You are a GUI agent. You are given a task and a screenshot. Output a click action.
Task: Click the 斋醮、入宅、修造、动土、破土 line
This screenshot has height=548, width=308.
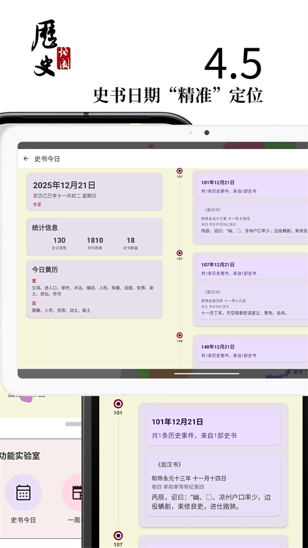[x=61, y=310]
